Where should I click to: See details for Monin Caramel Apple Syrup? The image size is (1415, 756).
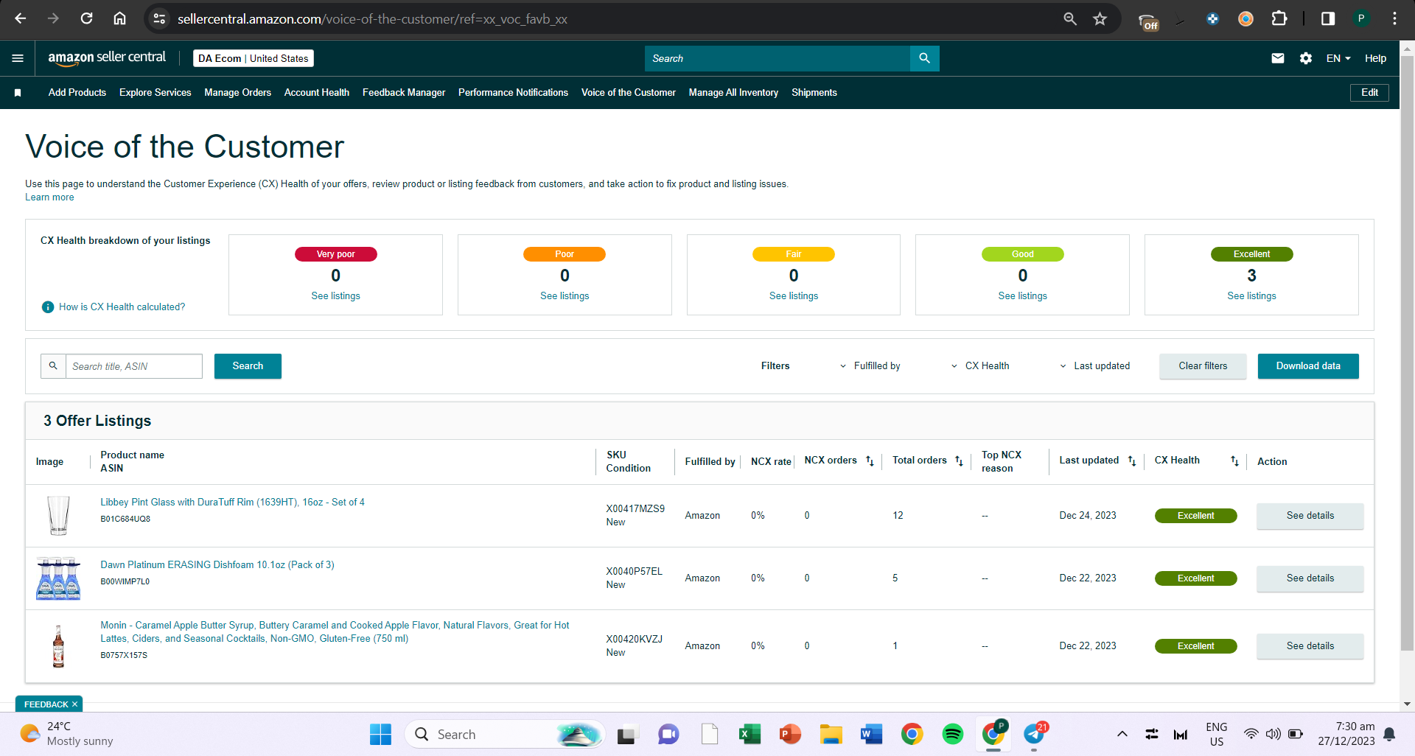[x=1310, y=646]
